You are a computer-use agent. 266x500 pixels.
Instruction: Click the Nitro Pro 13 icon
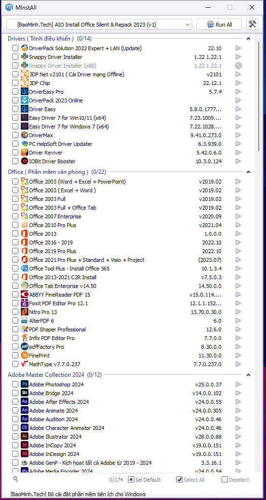pos(25,312)
